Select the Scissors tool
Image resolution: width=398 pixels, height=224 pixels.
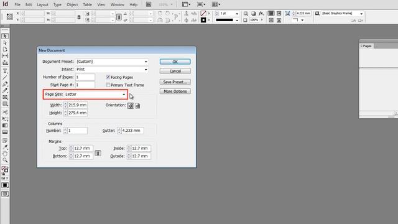pos(5,112)
